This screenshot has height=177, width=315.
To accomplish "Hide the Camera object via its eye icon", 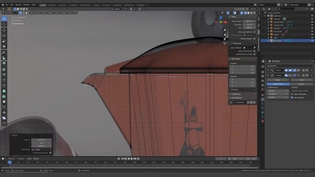I will 312,19.
